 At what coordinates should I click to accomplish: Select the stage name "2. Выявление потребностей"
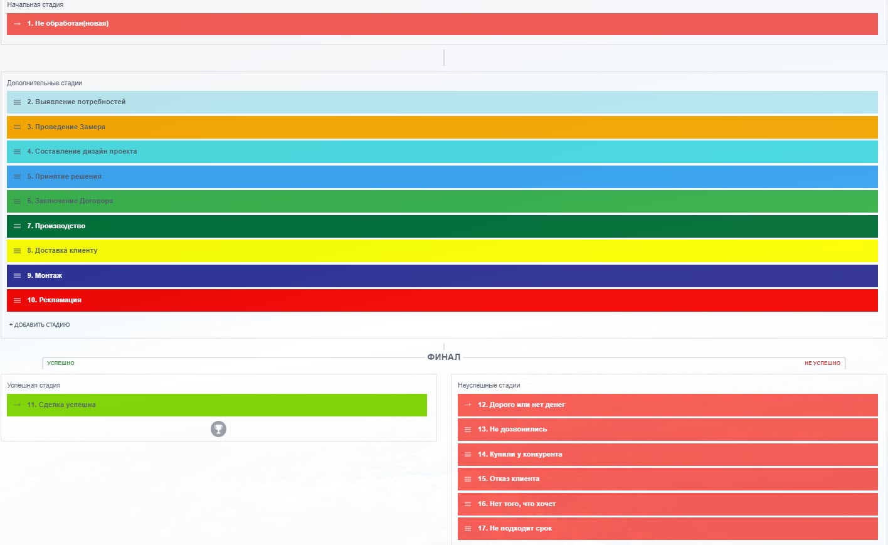[x=77, y=102]
